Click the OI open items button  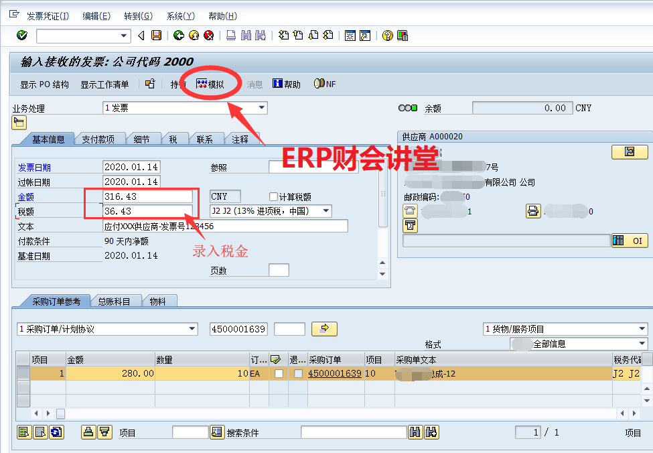click(x=629, y=241)
